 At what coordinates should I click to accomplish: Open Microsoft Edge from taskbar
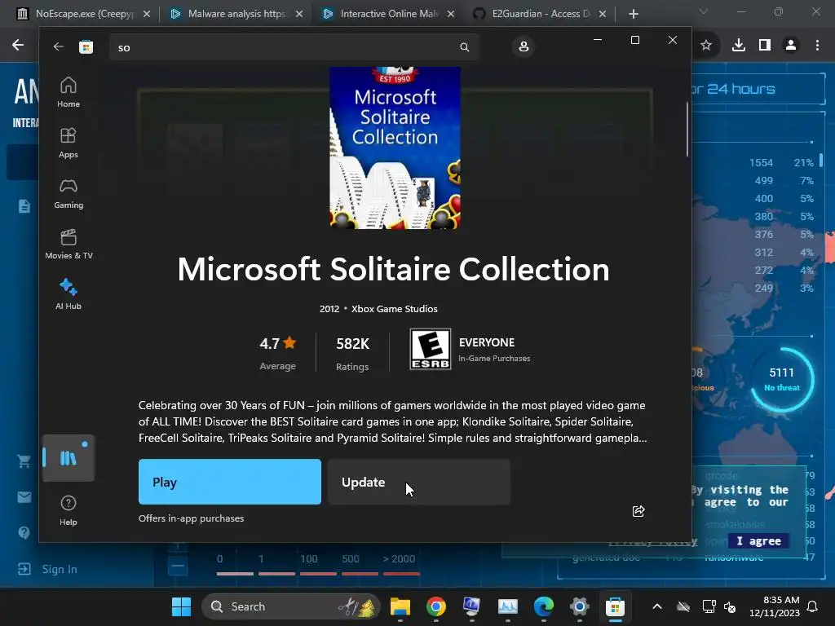(544, 606)
